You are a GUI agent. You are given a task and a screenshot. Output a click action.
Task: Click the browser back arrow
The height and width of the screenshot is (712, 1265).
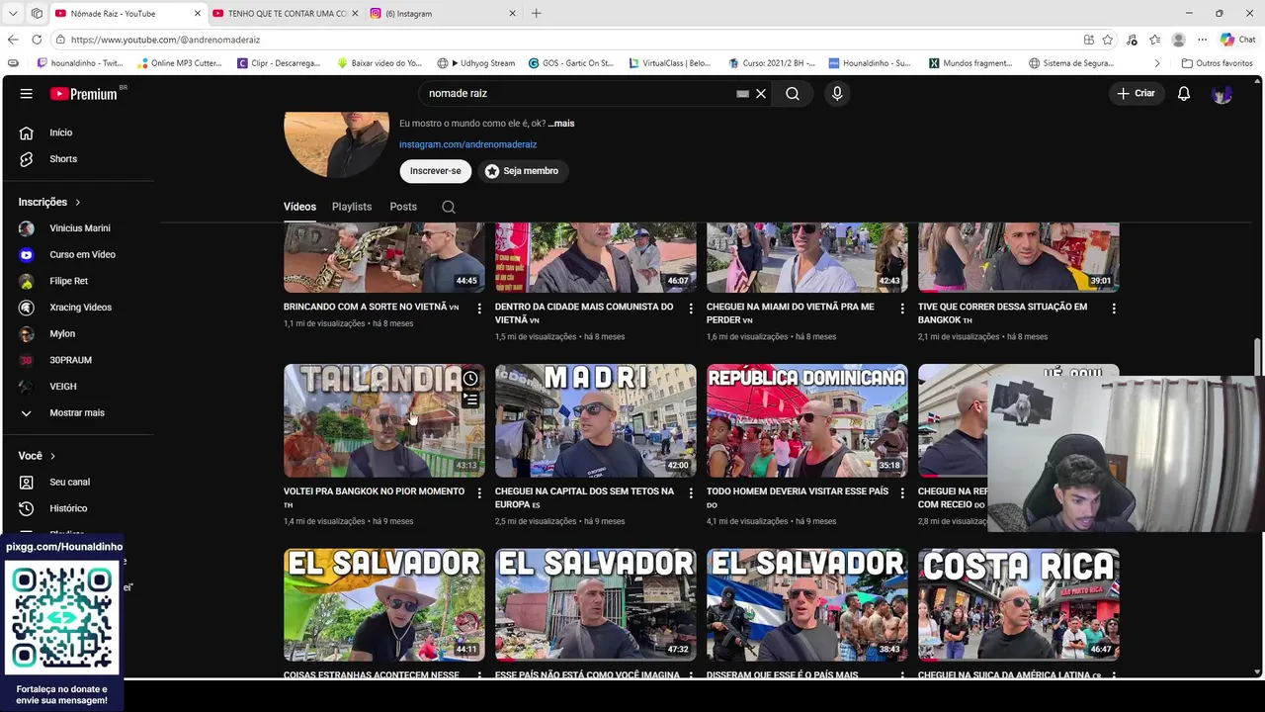tap(13, 40)
